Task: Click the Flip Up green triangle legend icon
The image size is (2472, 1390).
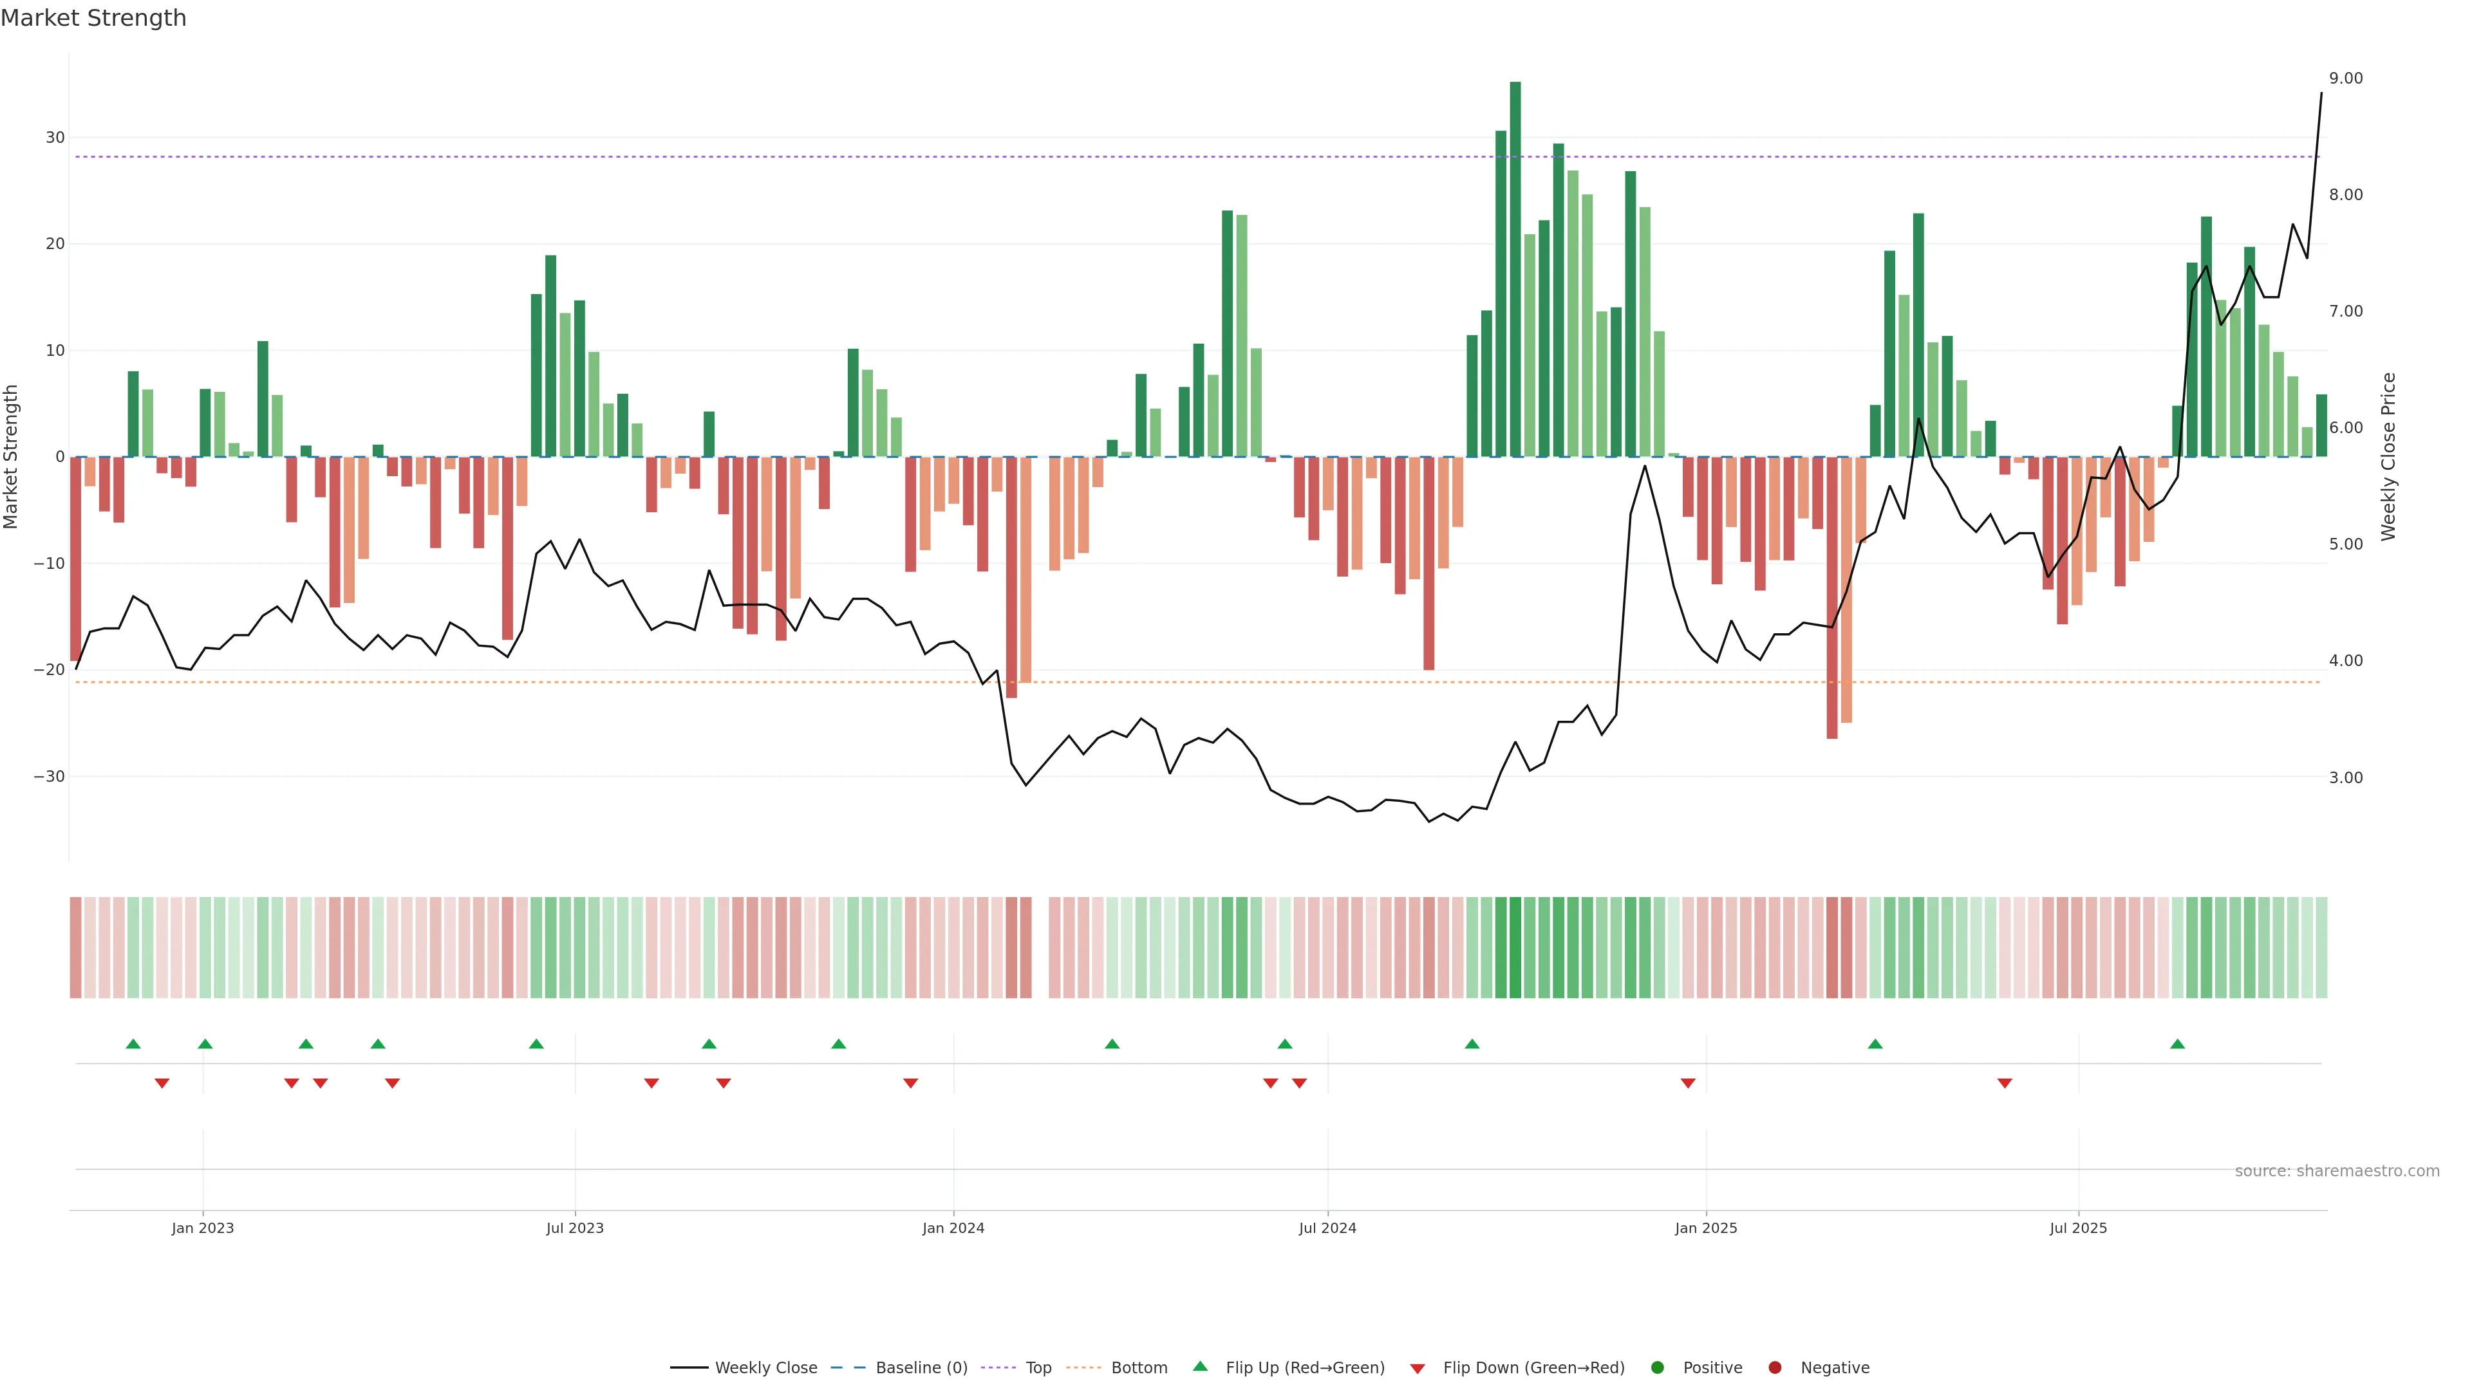Action: point(1199,1366)
